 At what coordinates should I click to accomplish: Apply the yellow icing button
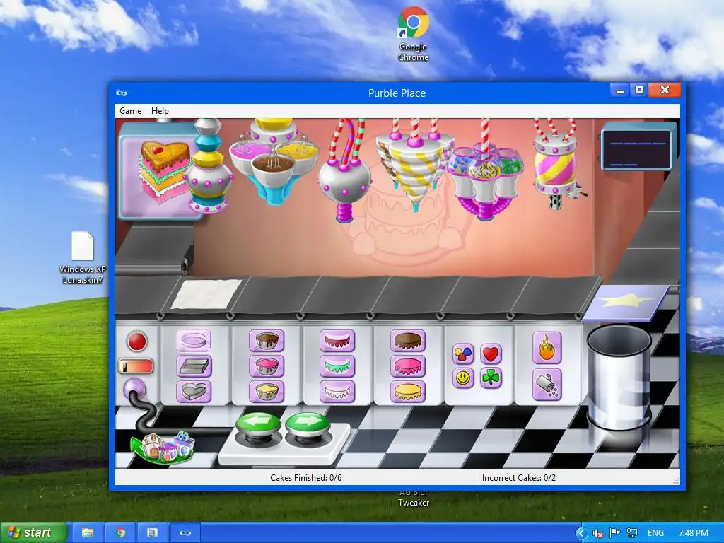[x=408, y=392]
